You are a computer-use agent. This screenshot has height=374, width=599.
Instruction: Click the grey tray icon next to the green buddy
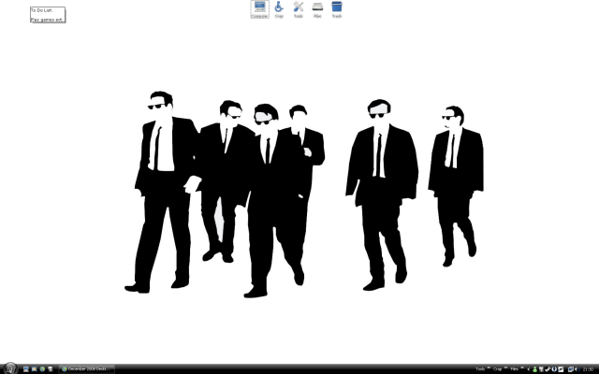point(541,369)
